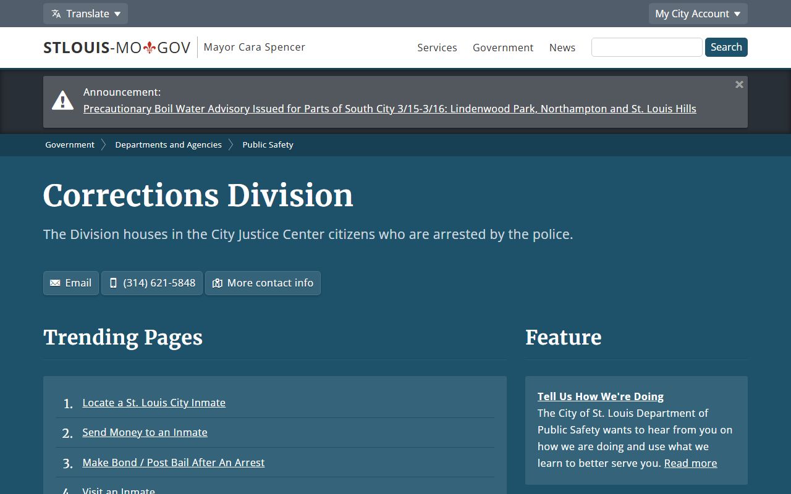The image size is (791, 494).
Task: Click Read more in Feature box
Action: tap(690, 463)
